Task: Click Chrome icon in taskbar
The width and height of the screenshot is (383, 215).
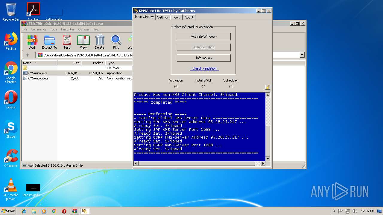Action: pyautogui.click(x=54, y=211)
